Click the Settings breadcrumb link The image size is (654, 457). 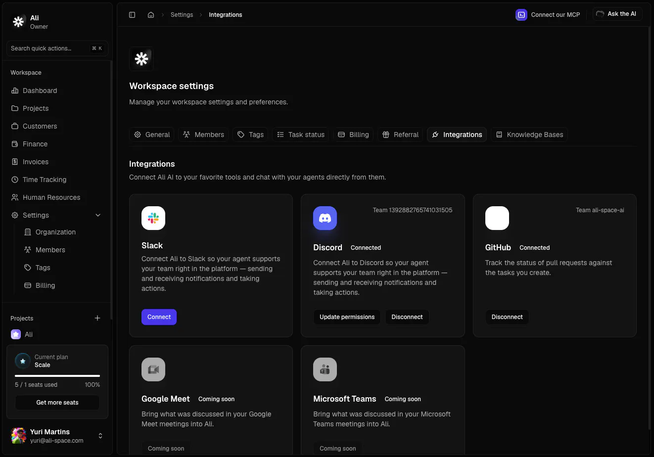point(182,15)
